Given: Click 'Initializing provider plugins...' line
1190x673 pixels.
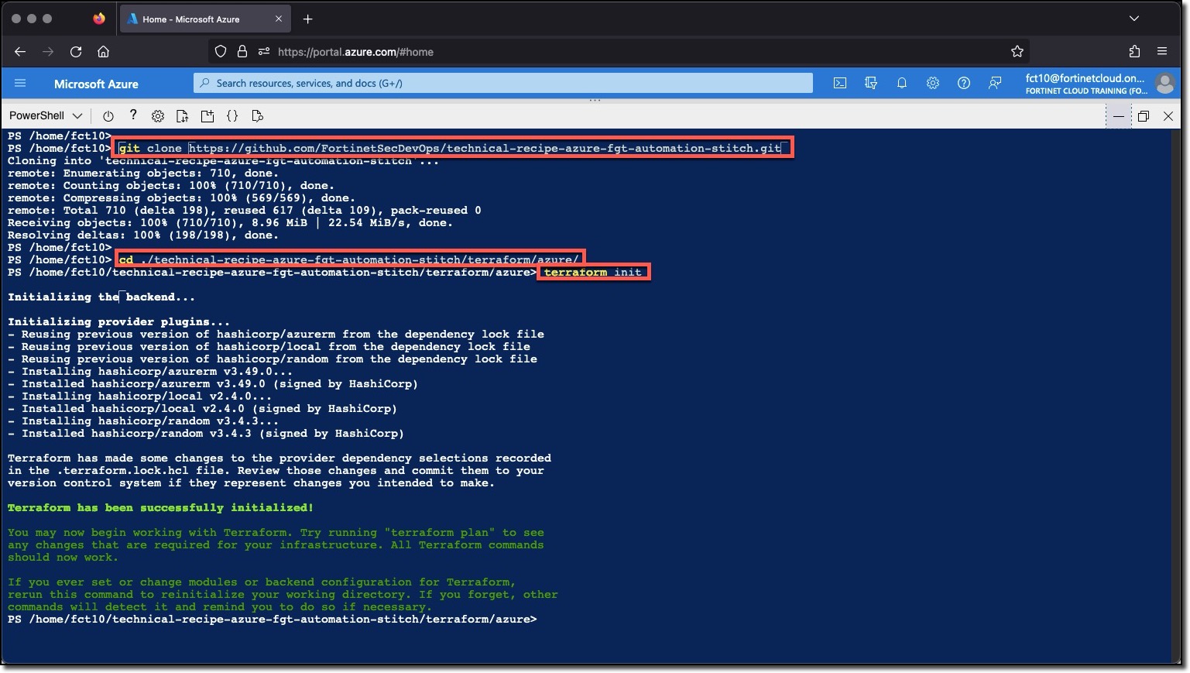Looking at the screenshot, I should (x=119, y=321).
